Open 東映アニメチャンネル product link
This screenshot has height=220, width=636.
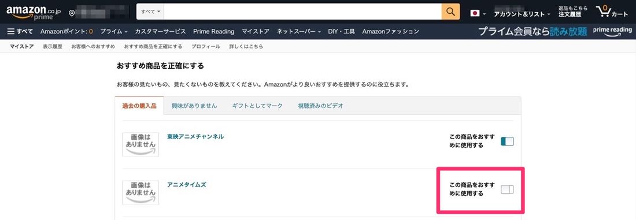(x=195, y=136)
